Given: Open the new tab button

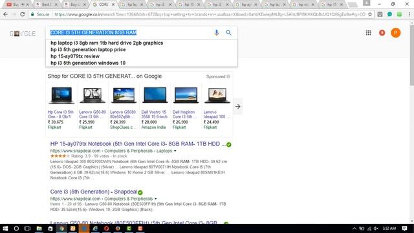Looking at the screenshot, I should (352, 5).
